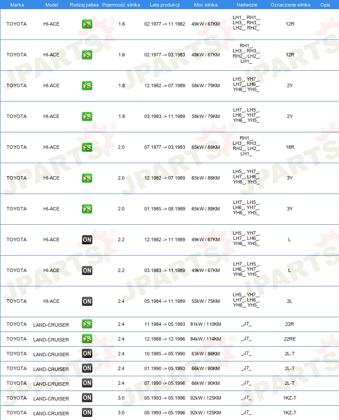The width and height of the screenshot is (339, 420).
Task: Click diesel ON icon in the HI-ACE 12.1982 -> 11.1989 row
Action: [x=87, y=240]
